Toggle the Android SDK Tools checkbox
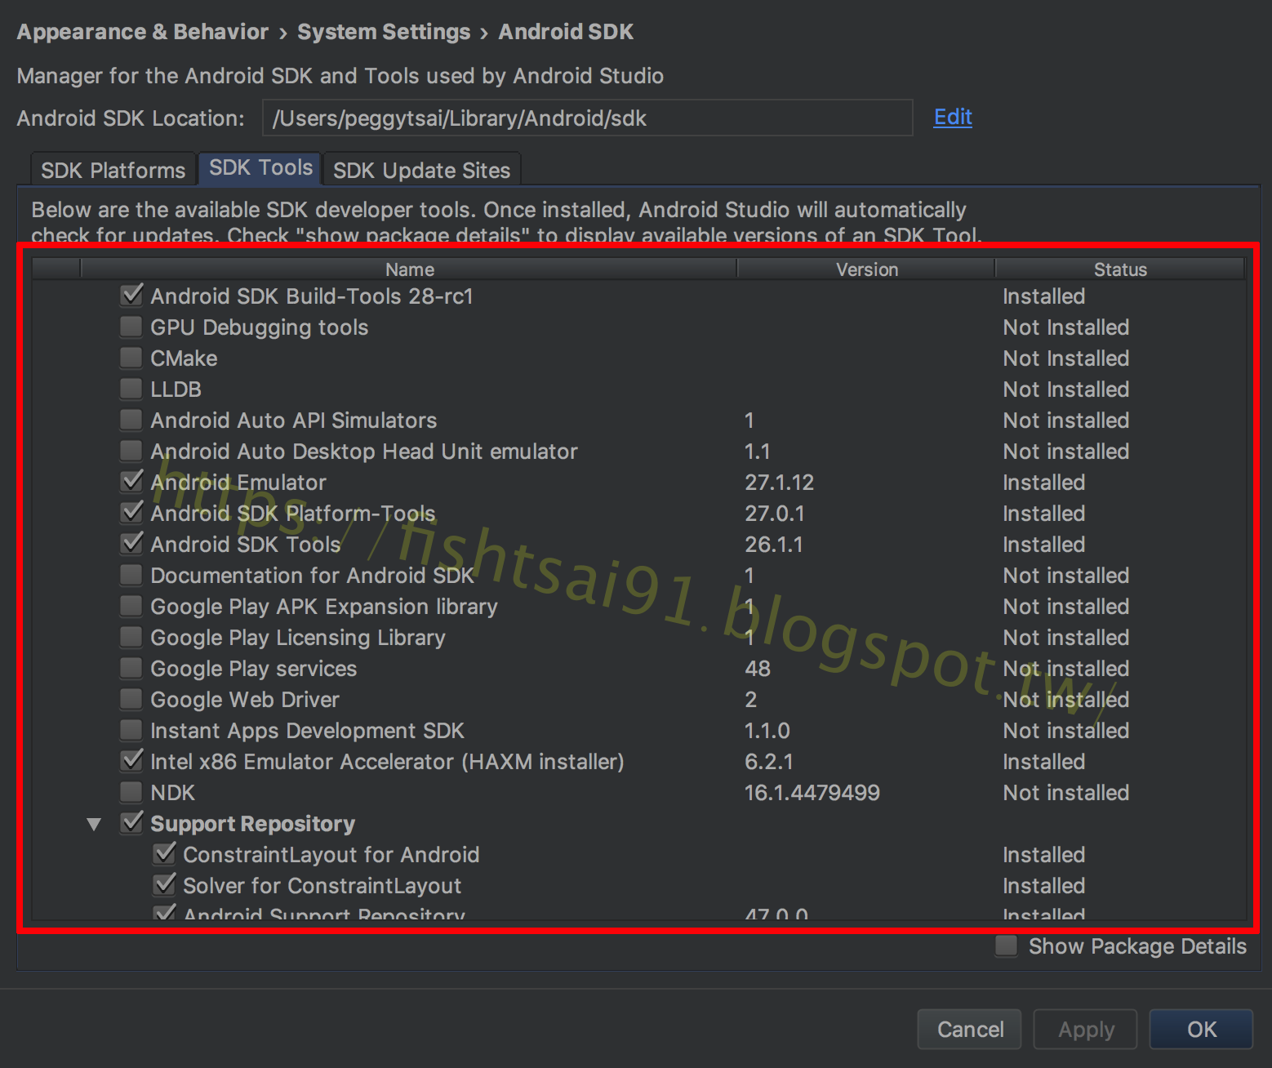Screen dimensions: 1272x1068 pos(131,544)
